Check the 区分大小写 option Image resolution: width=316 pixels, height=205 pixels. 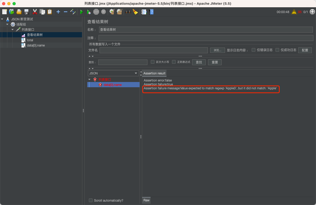(x=153, y=62)
